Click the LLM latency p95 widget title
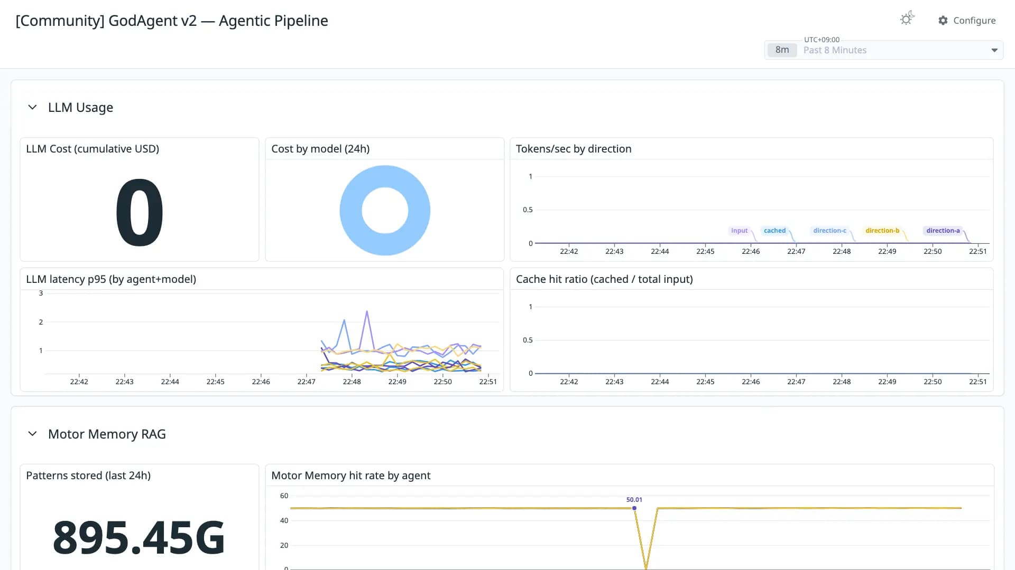The width and height of the screenshot is (1015, 570). pyautogui.click(x=111, y=279)
